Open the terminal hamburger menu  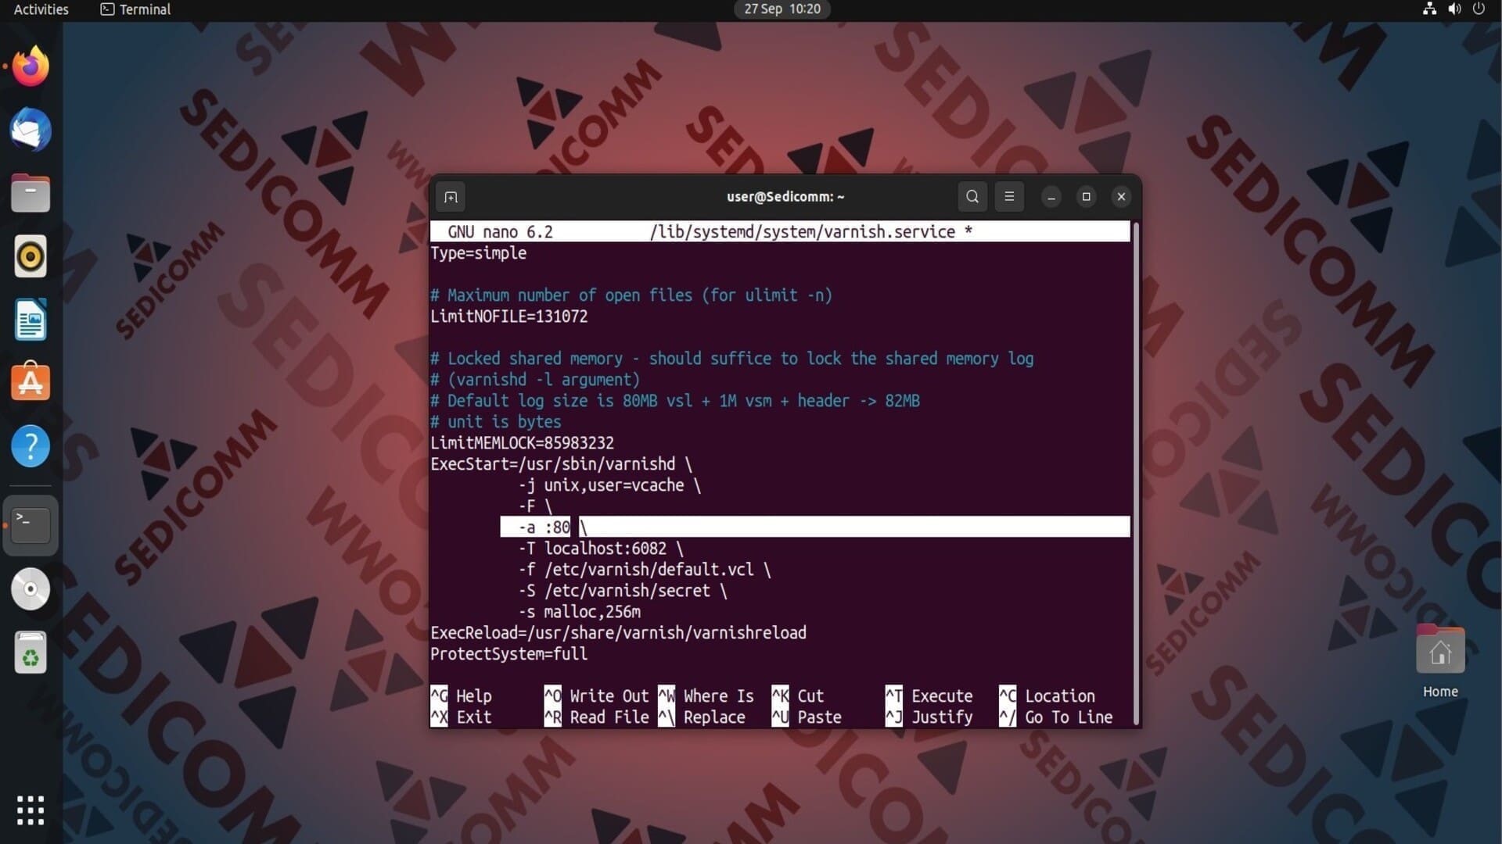tap(1009, 197)
